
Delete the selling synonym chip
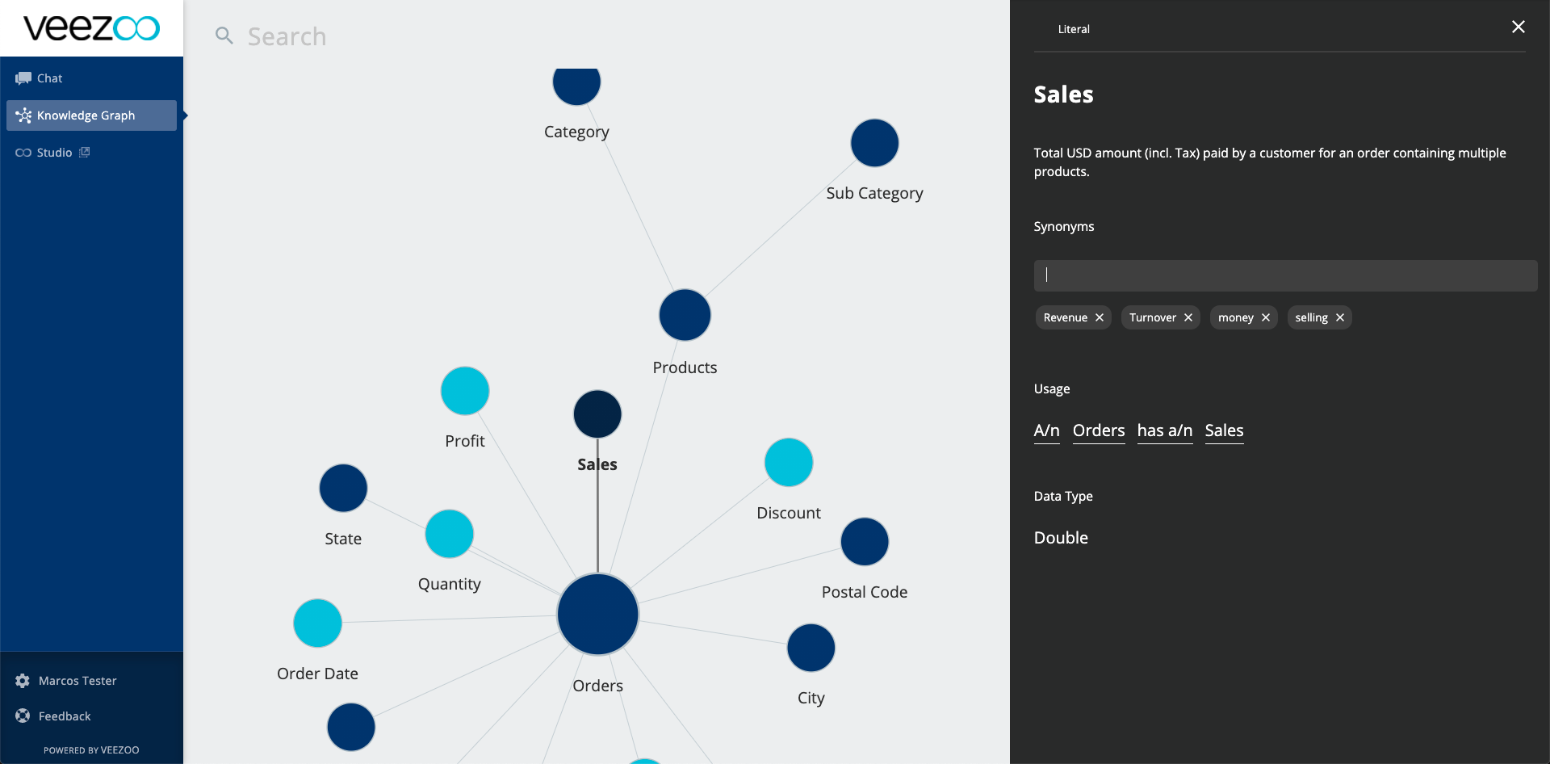click(1340, 318)
